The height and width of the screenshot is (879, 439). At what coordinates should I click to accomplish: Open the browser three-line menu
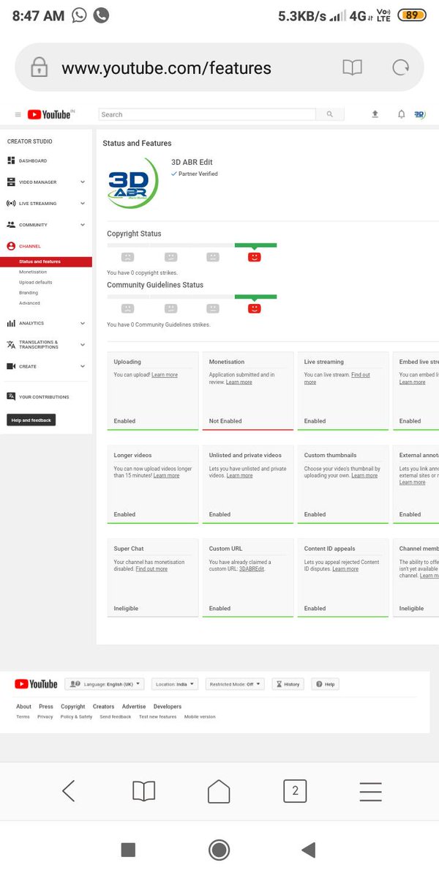click(x=371, y=791)
